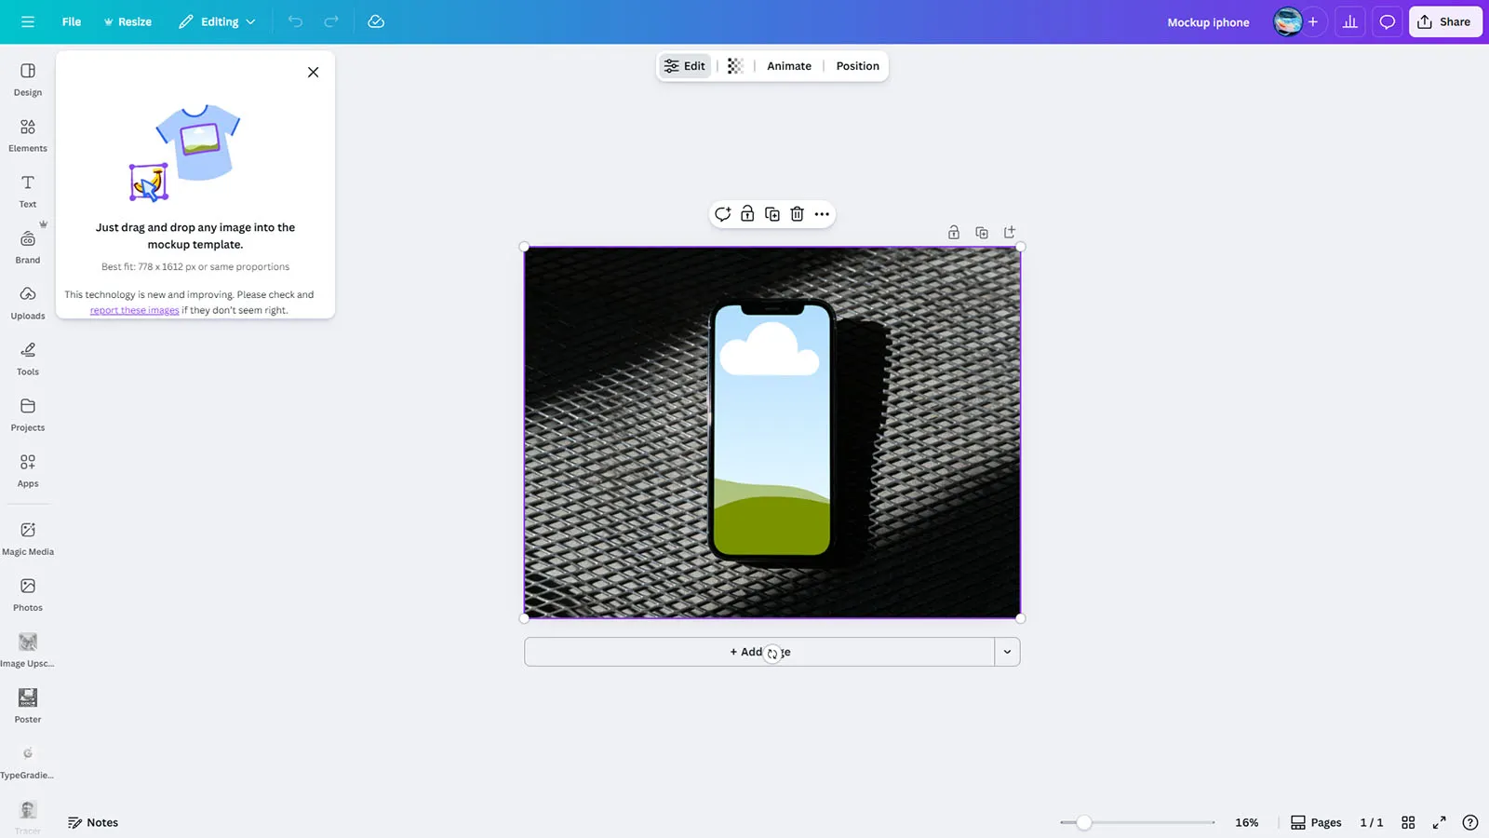This screenshot has width=1489, height=838.
Task: Open the analytics bar chart icon
Action: pos(1349,22)
